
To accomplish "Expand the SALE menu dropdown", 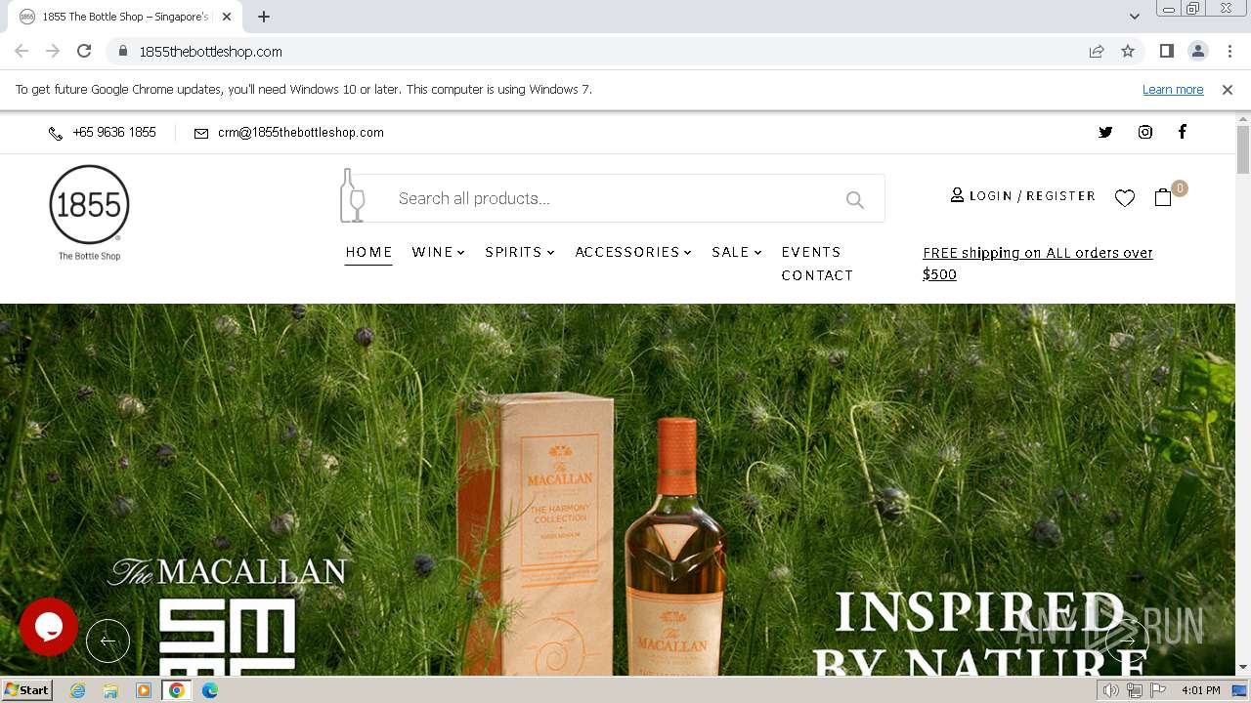I will click(x=737, y=252).
